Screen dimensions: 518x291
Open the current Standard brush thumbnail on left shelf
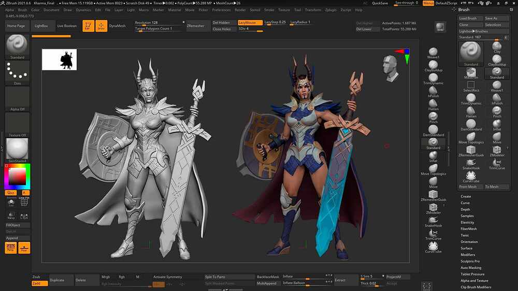[17, 47]
